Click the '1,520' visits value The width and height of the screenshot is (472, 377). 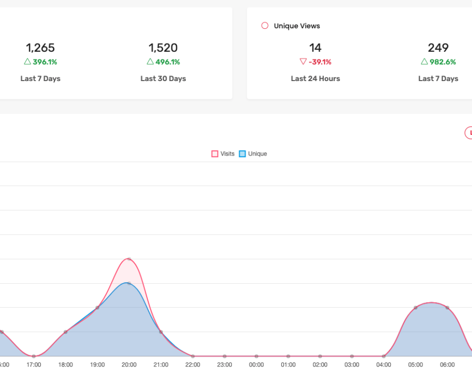[163, 48]
